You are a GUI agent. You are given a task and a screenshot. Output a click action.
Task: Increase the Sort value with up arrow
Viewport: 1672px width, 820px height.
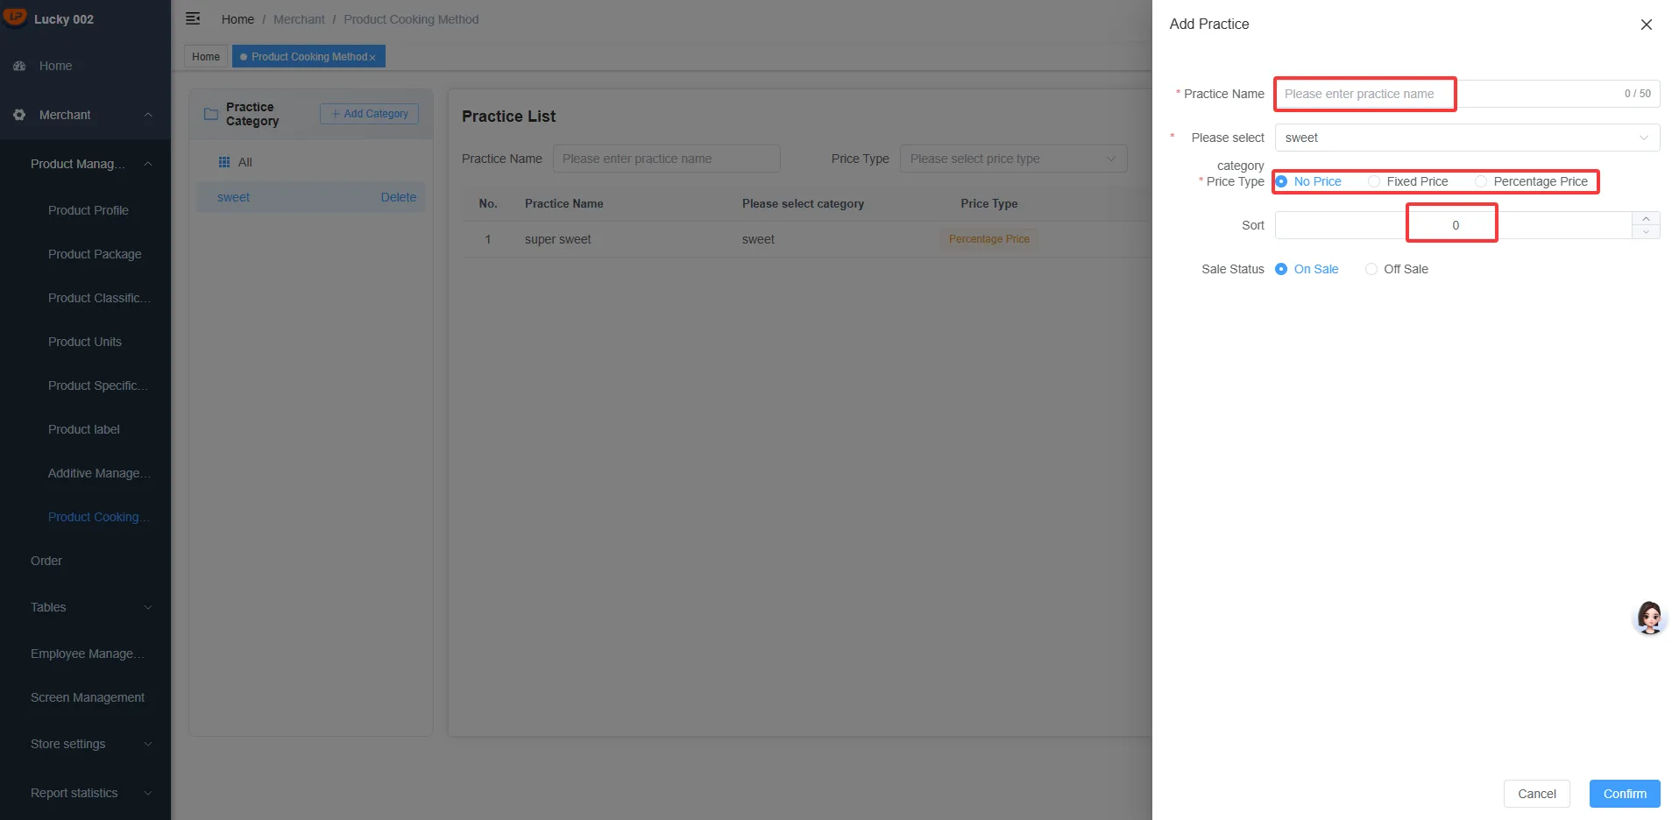click(x=1646, y=218)
